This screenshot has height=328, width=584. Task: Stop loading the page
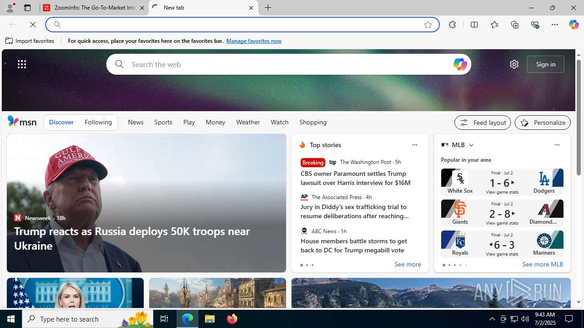click(33, 25)
